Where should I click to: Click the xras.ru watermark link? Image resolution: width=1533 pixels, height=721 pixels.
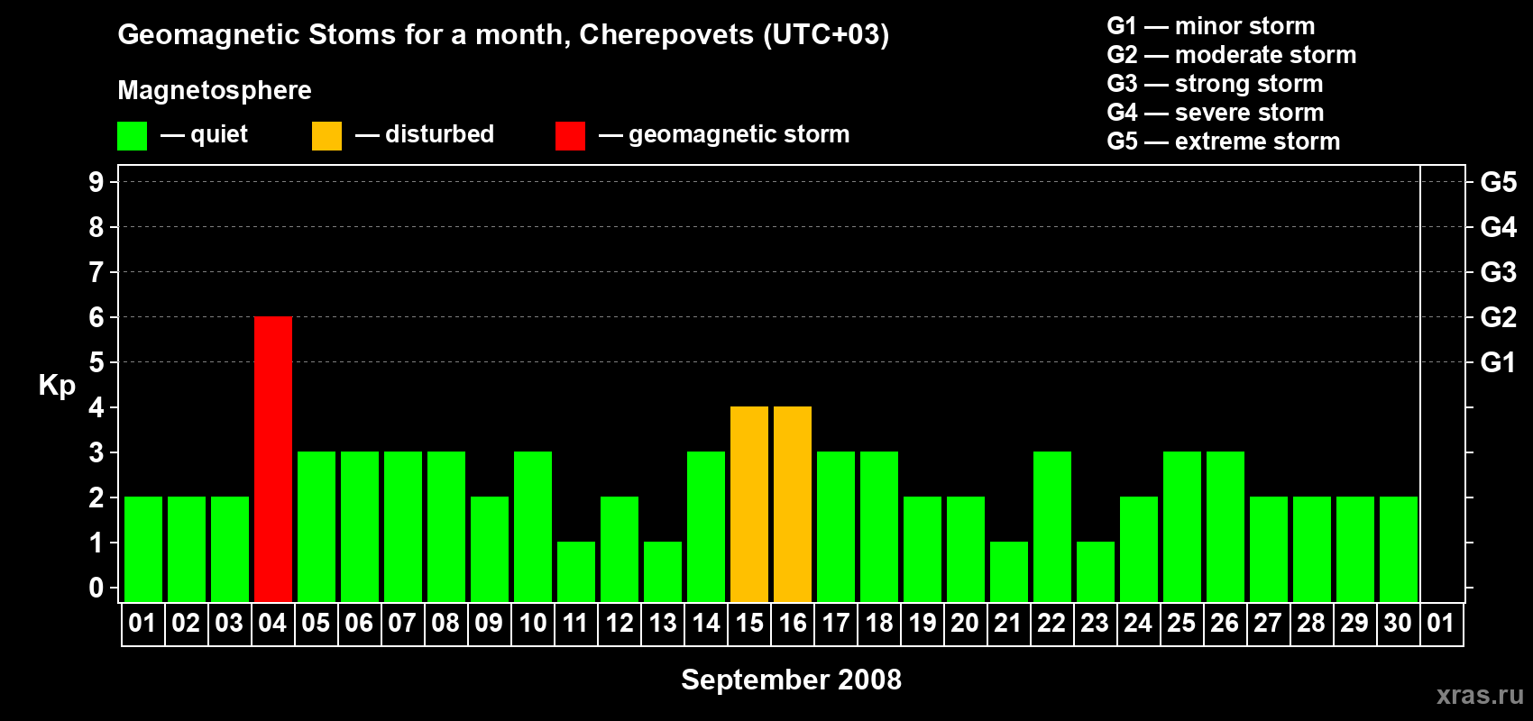point(1480,695)
